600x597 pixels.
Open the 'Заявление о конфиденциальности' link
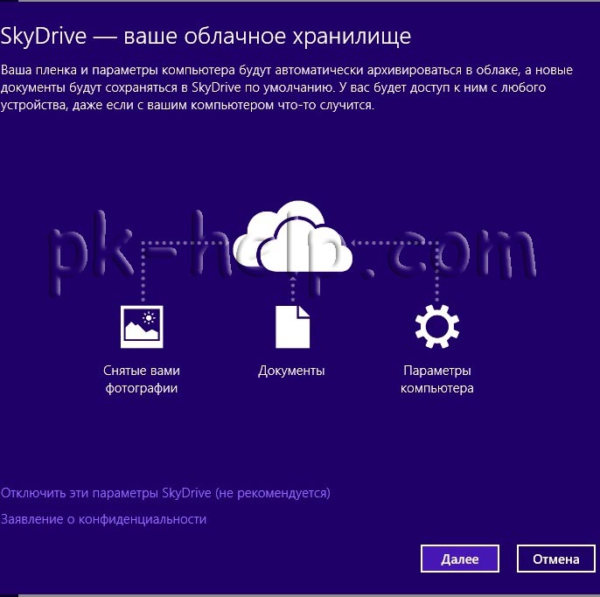click(104, 519)
